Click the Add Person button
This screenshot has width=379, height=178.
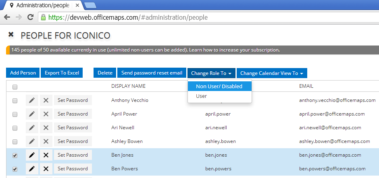point(23,73)
